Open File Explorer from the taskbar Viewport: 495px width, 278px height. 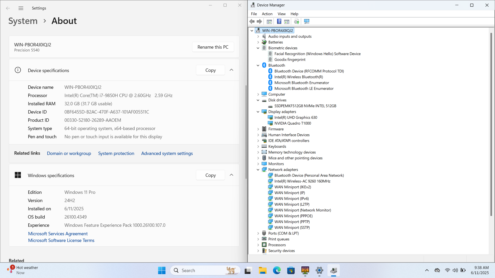262,271
